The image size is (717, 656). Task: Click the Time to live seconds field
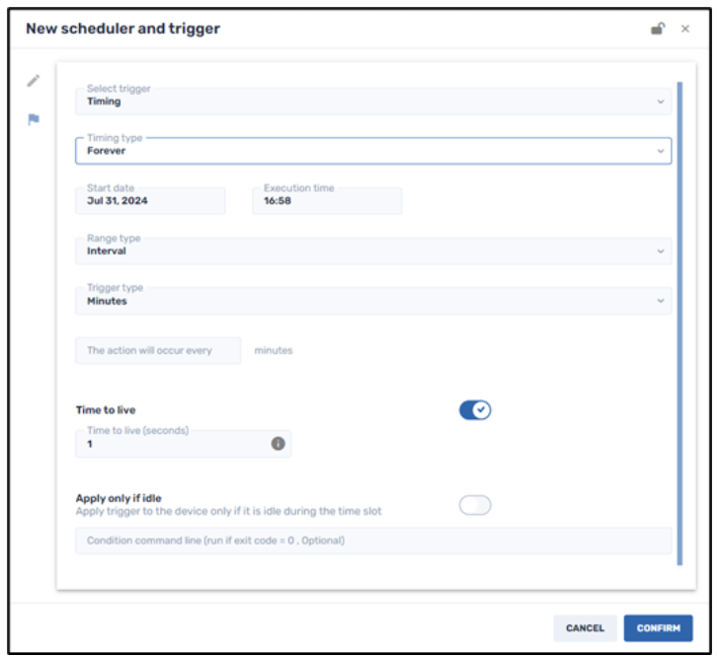pyautogui.click(x=173, y=444)
